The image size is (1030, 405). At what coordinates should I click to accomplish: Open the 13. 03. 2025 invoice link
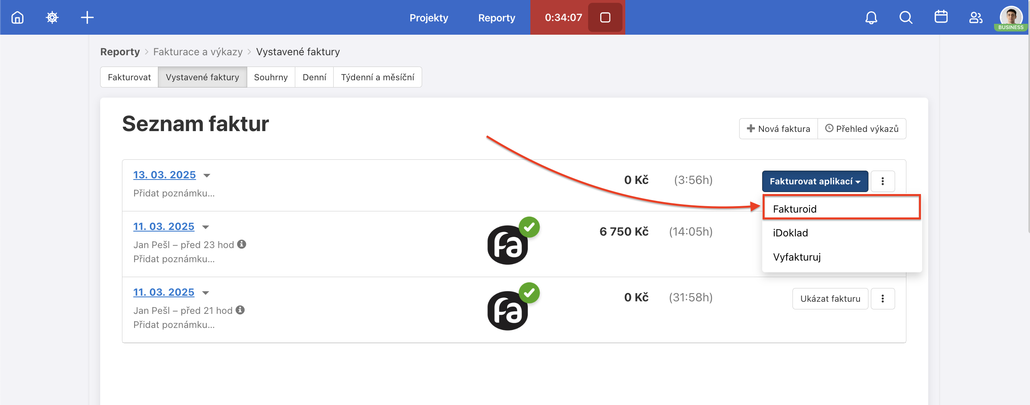click(164, 175)
